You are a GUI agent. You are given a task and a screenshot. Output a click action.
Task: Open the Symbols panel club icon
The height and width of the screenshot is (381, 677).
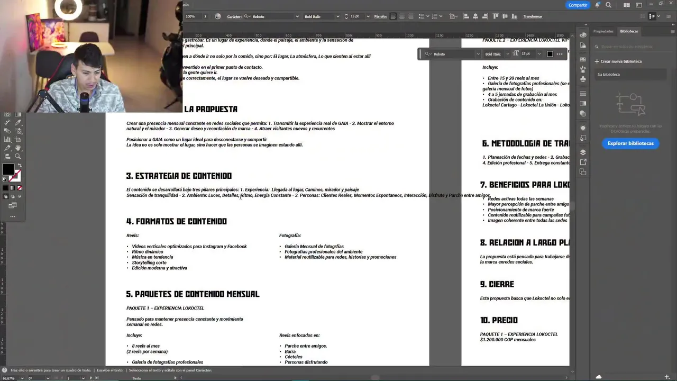(583, 79)
